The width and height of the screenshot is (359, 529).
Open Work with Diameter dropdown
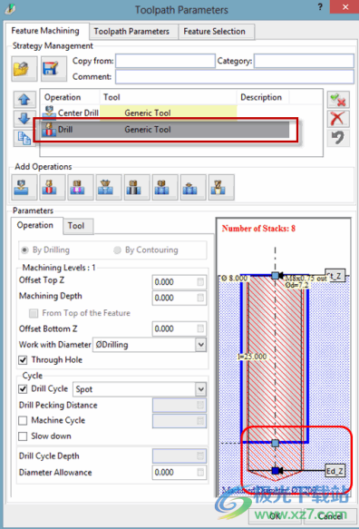201,345
